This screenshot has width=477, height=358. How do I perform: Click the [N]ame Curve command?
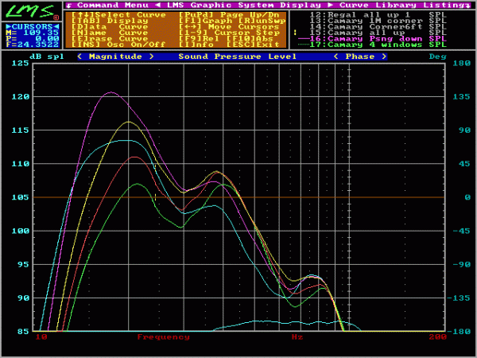[110, 33]
